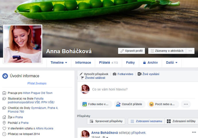
Task: Open the Archiv tab
Action: 150,62
